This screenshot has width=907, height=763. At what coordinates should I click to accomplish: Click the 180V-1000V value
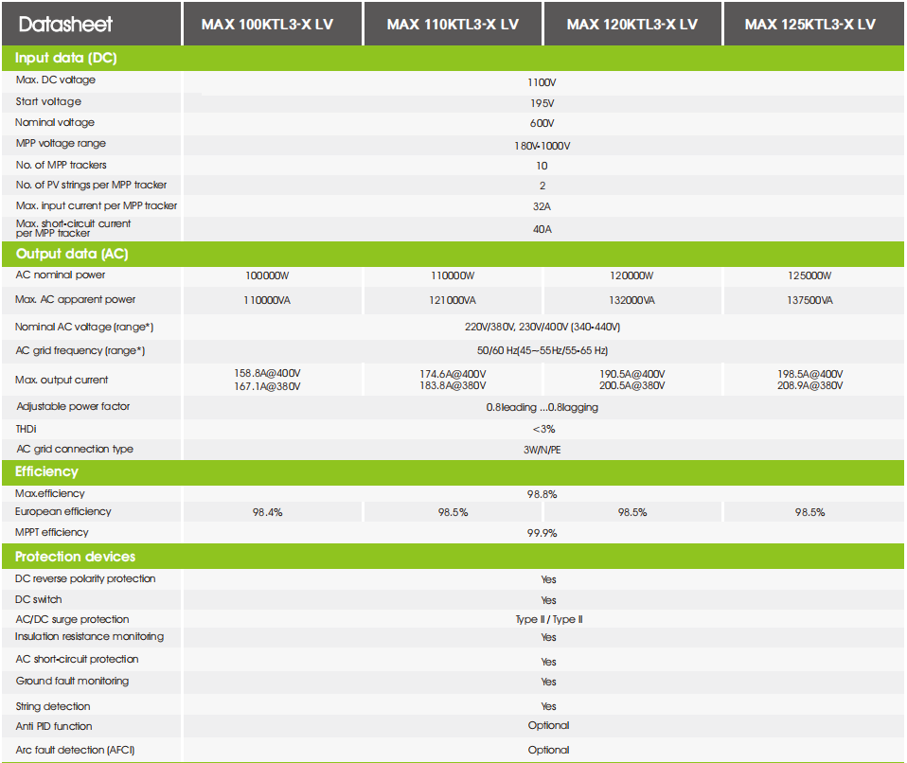[542, 146]
